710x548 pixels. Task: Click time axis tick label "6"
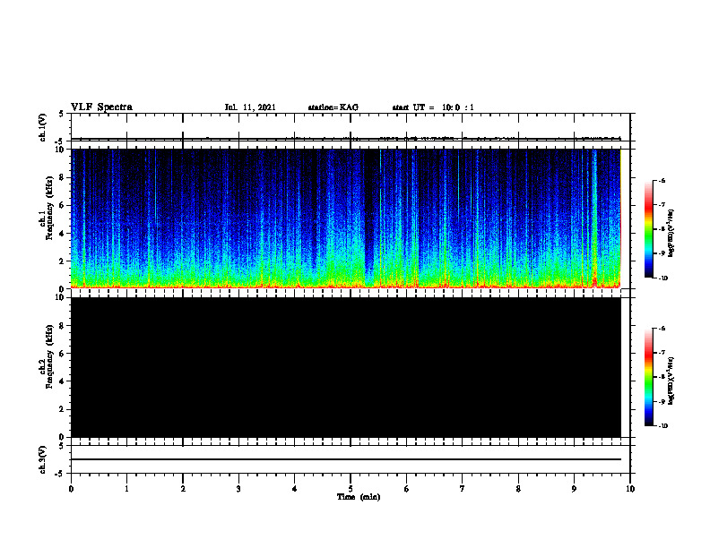click(x=407, y=489)
